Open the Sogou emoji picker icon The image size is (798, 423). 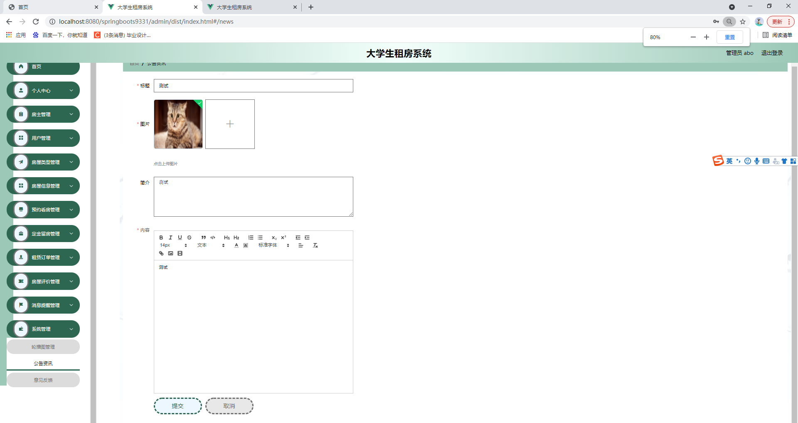coord(748,161)
